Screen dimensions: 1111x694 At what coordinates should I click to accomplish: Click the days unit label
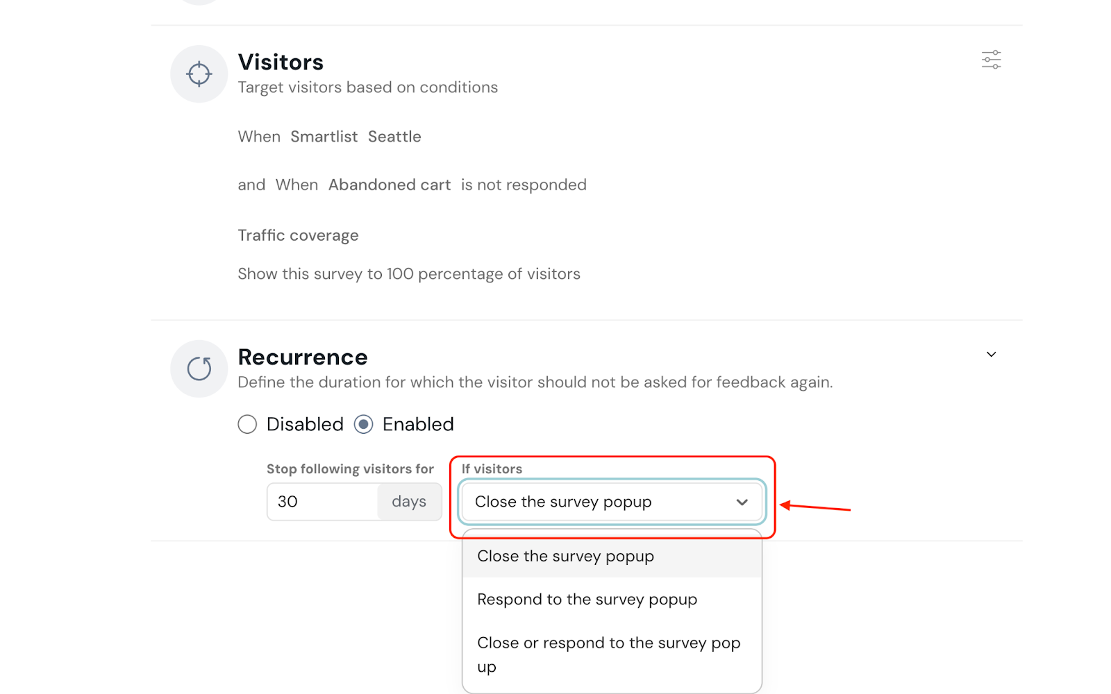(409, 502)
